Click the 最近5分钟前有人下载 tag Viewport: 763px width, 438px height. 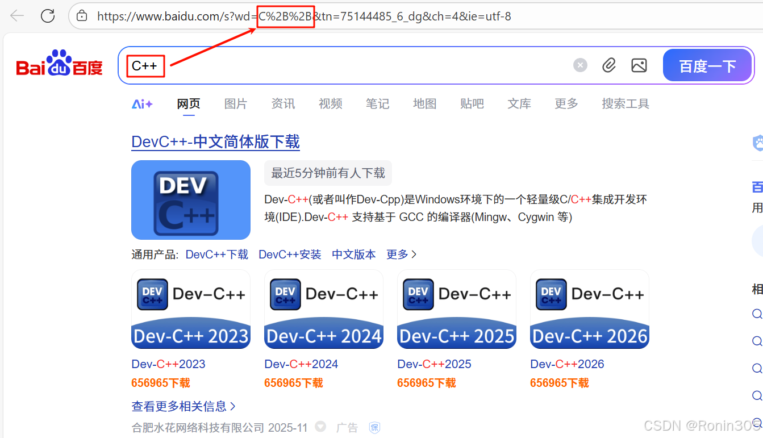(x=328, y=173)
